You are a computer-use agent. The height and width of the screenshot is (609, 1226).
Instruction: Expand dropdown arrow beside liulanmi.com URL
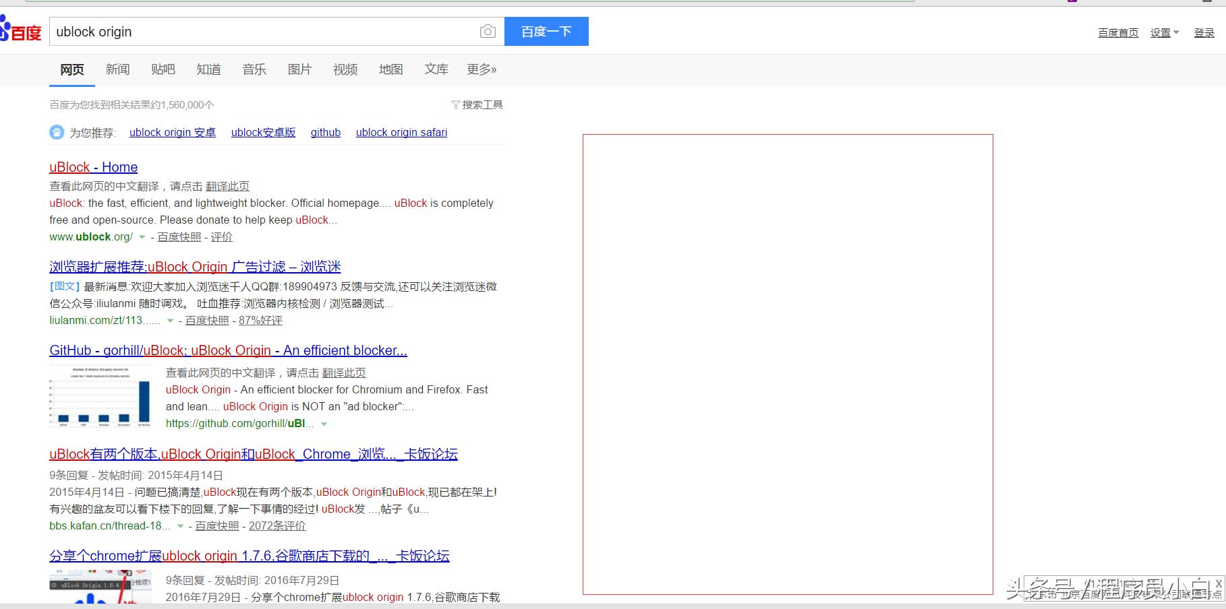170,321
